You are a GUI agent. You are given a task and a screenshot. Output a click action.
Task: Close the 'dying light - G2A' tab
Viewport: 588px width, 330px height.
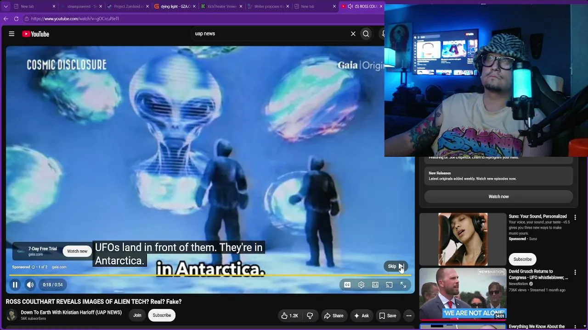[194, 6]
